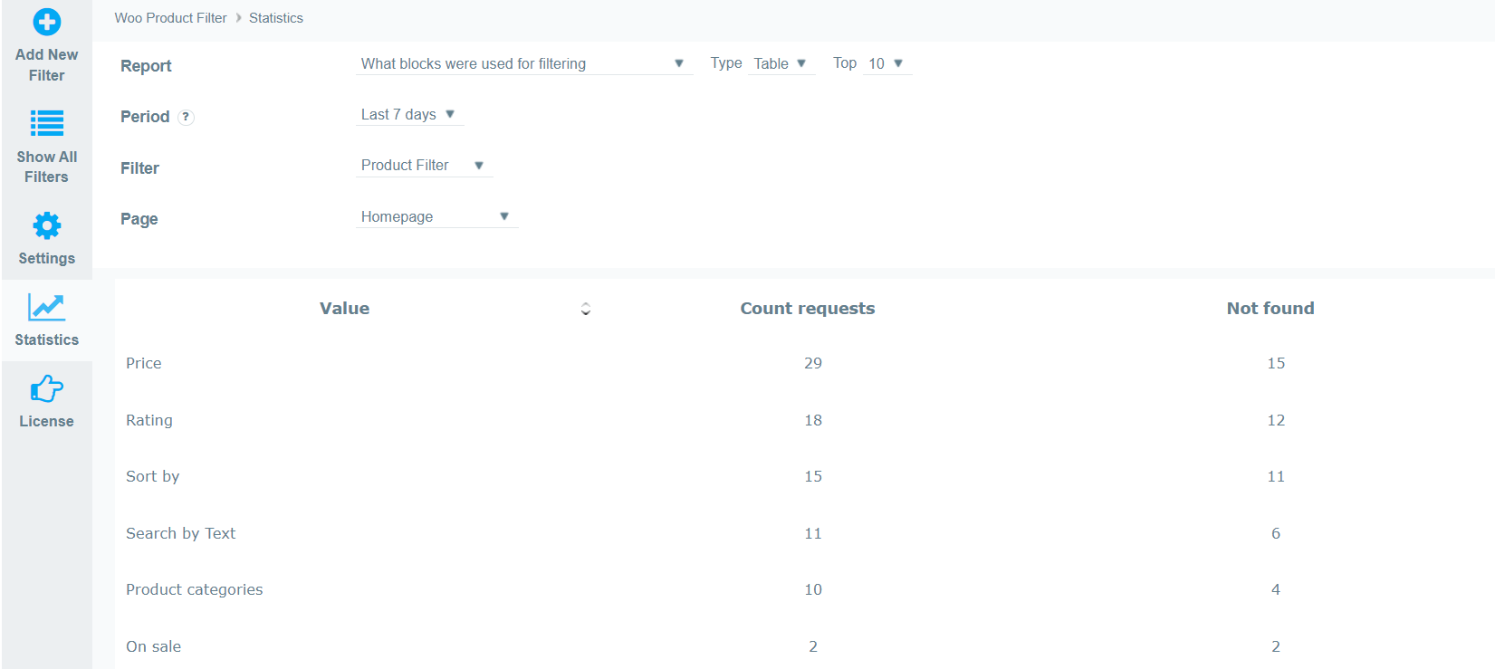The height and width of the screenshot is (669, 1495).
Task: Go to Woo Product Filter breadcrumb
Action: pos(170,18)
